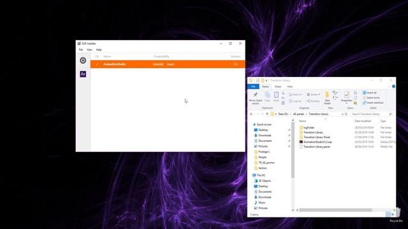408x229 pixels.
Task: Click the Rename button in ribbon
Action: click(313, 101)
